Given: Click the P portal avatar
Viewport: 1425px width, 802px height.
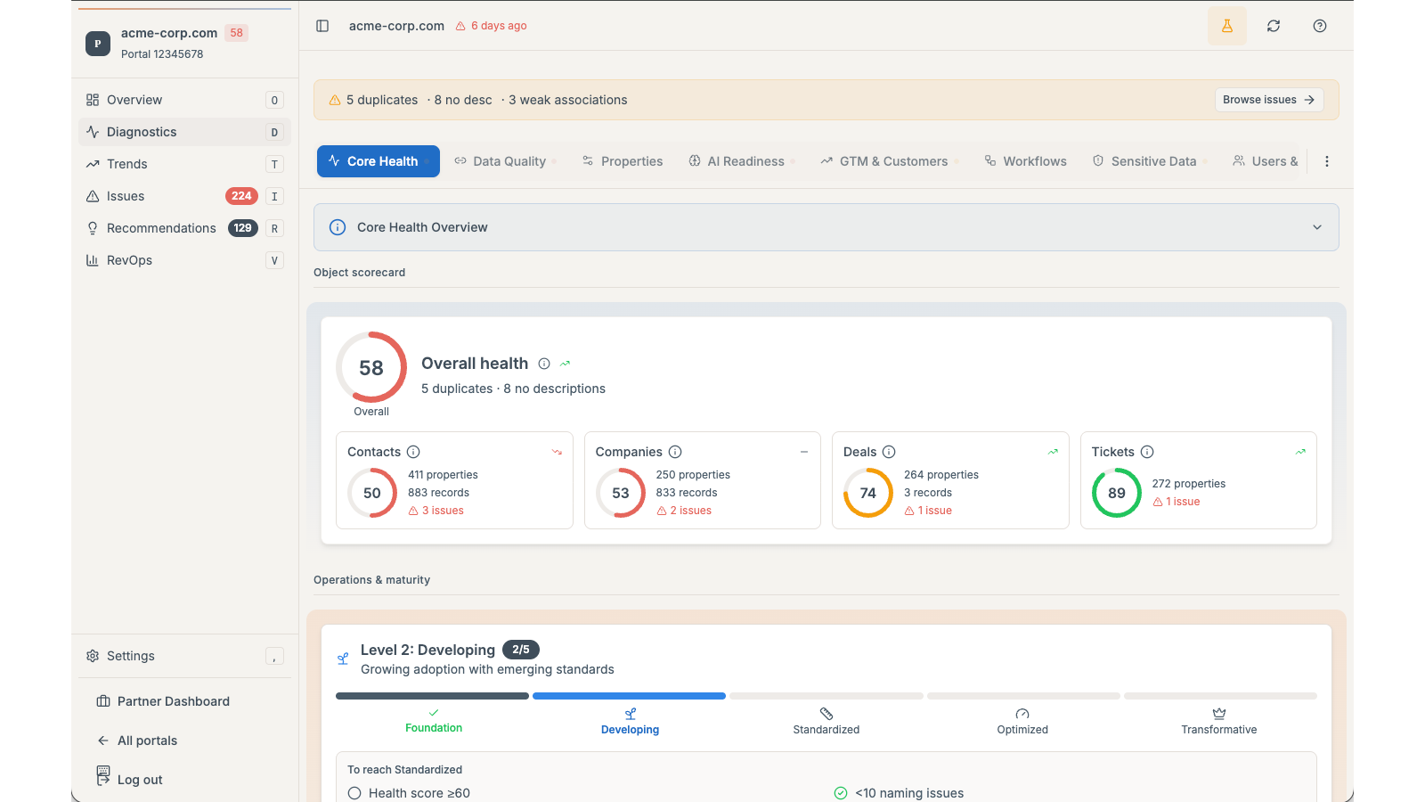Looking at the screenshot, I should [98, 43].
